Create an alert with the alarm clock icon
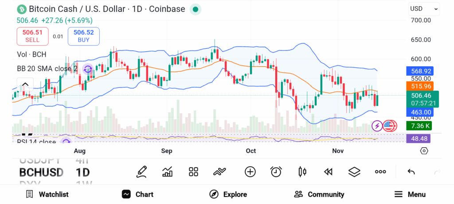The height and width of the screenshot is (204, 454). pos(276,172)
